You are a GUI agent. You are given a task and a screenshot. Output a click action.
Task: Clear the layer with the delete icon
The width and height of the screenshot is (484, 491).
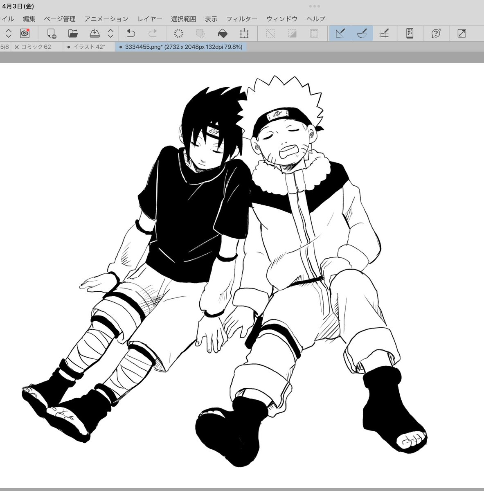pyautogui.click(x=179, y=33)
